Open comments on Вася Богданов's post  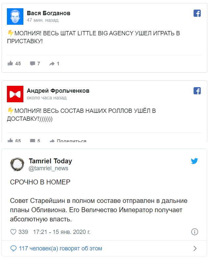coord(33,63)
